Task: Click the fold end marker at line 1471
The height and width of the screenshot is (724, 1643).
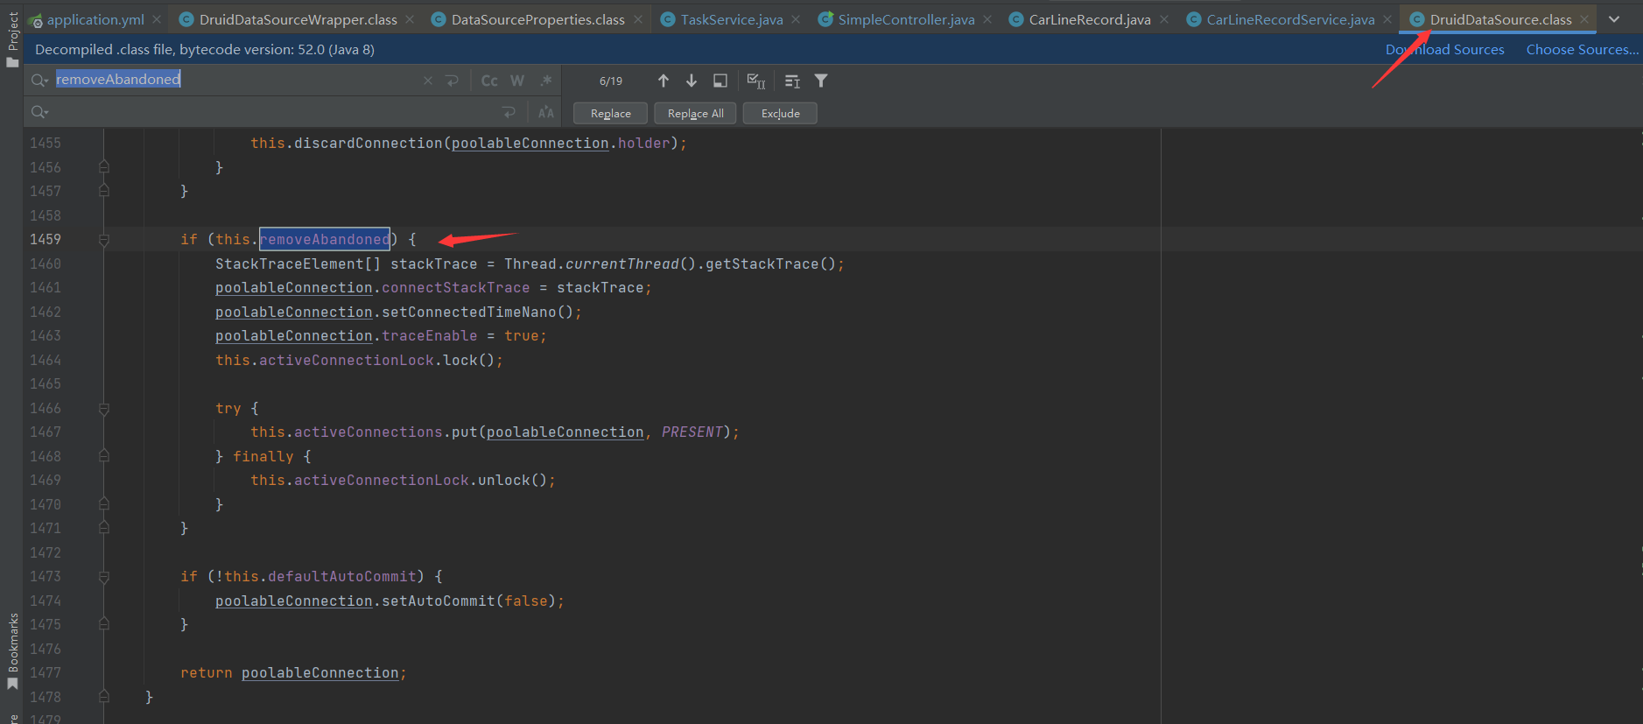Action: point(104,528)
